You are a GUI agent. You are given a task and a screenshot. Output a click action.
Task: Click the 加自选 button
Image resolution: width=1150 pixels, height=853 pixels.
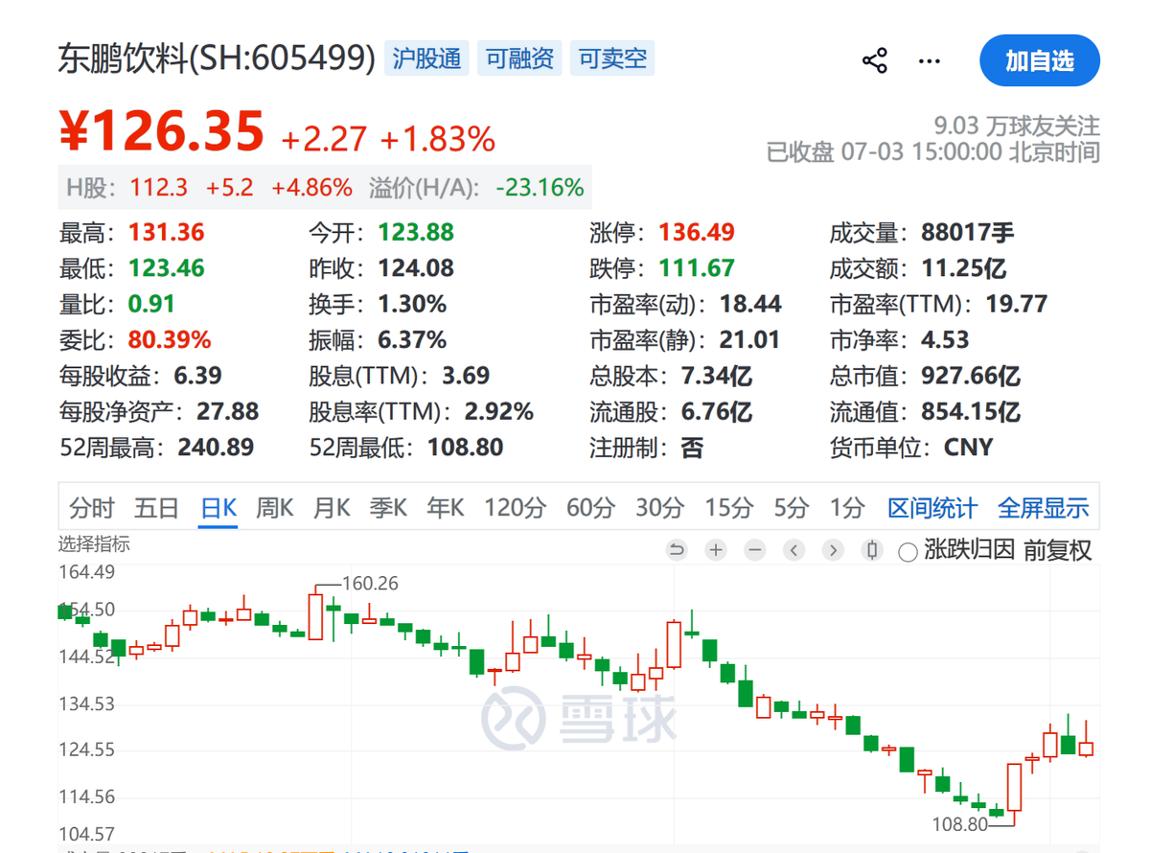tap(1040, 61)
